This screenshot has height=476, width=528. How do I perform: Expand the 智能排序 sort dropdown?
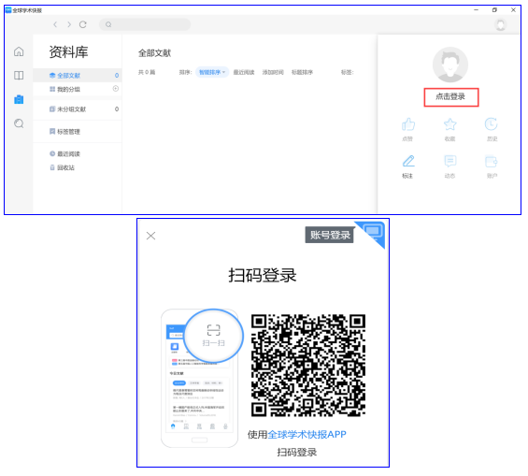pos(212,72)
